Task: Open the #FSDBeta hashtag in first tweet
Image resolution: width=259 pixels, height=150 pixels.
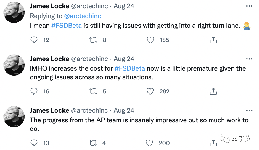Action: [67, 26]
